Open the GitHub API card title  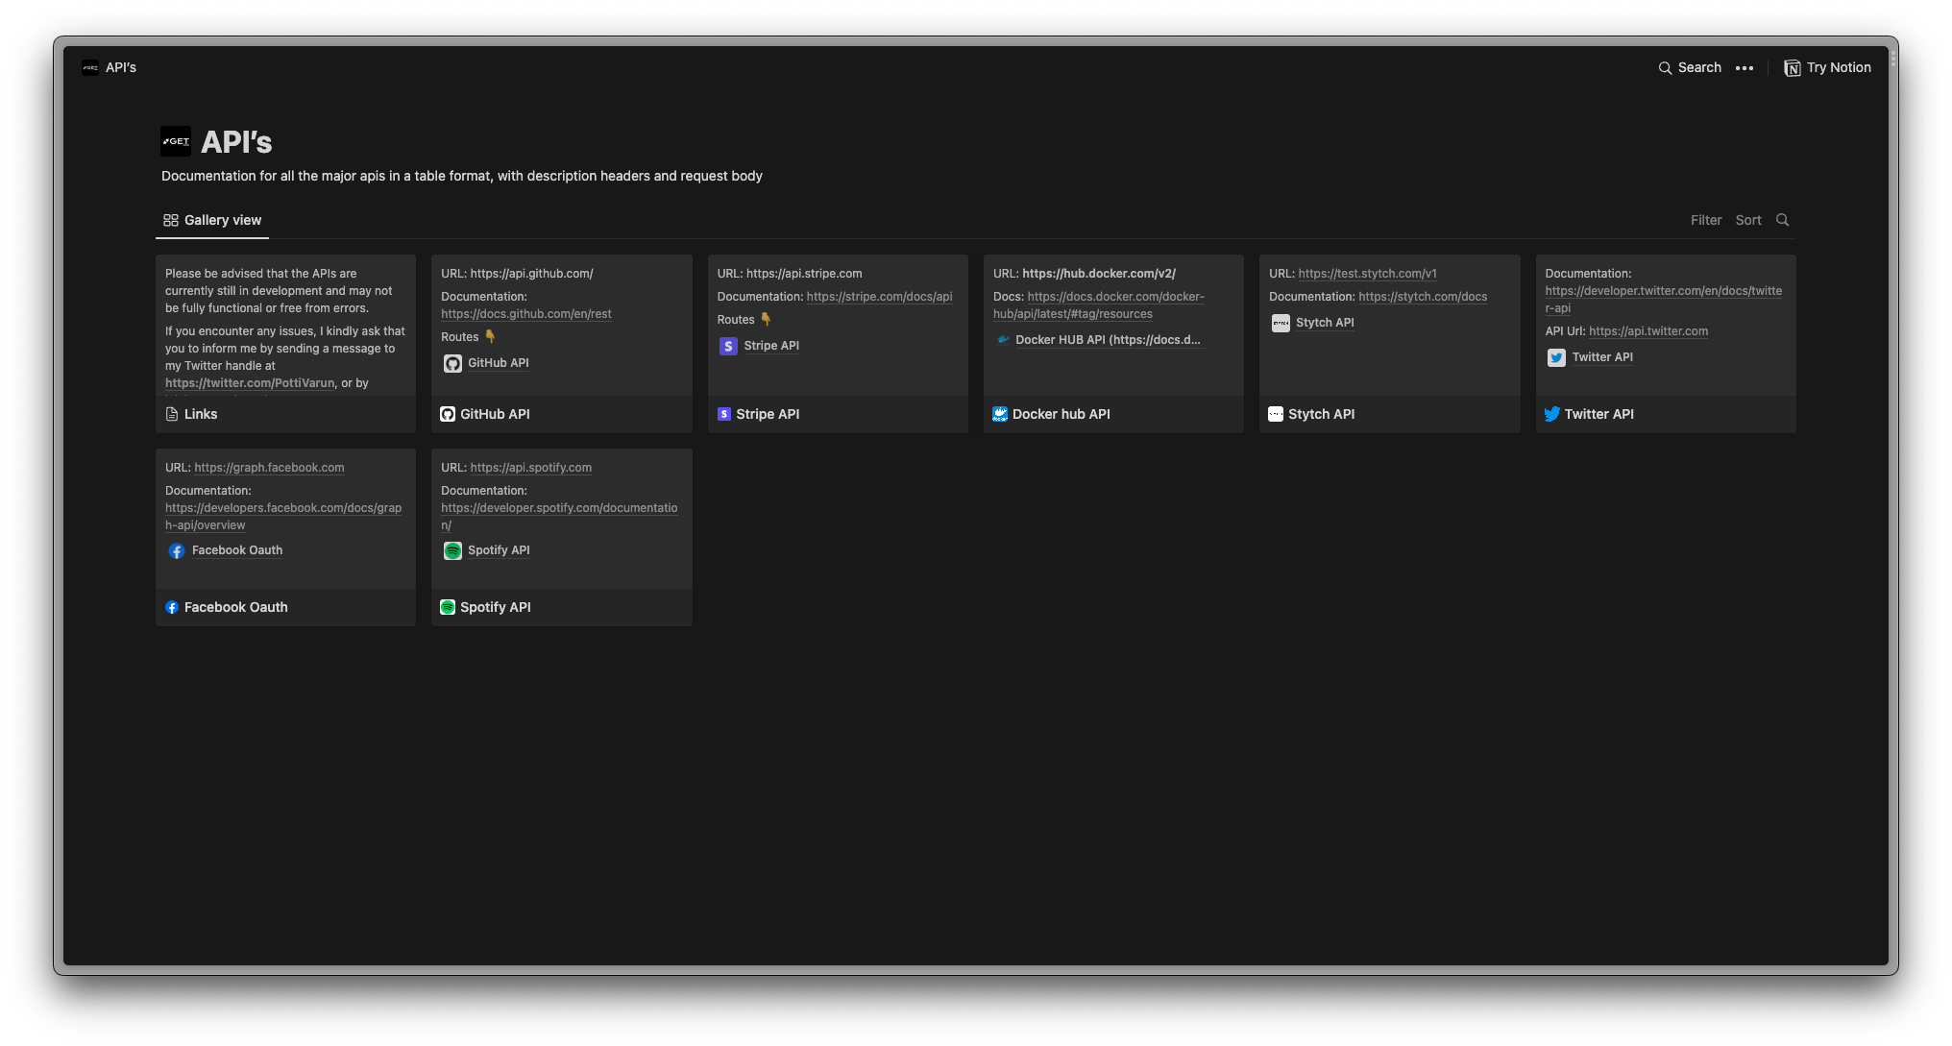(495, 414)
